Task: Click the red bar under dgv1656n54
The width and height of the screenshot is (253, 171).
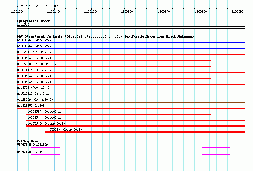Action: tap(135, 126)
